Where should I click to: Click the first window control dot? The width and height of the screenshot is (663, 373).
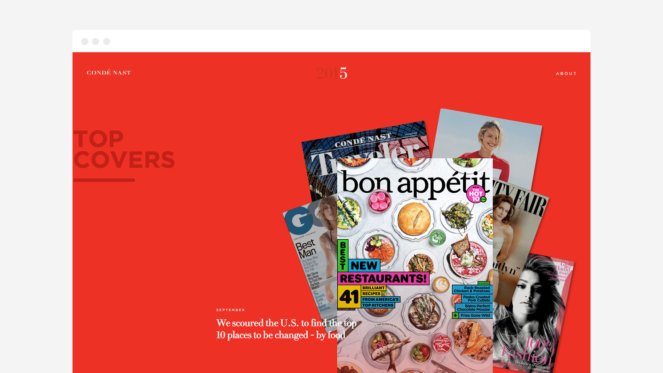85,41
